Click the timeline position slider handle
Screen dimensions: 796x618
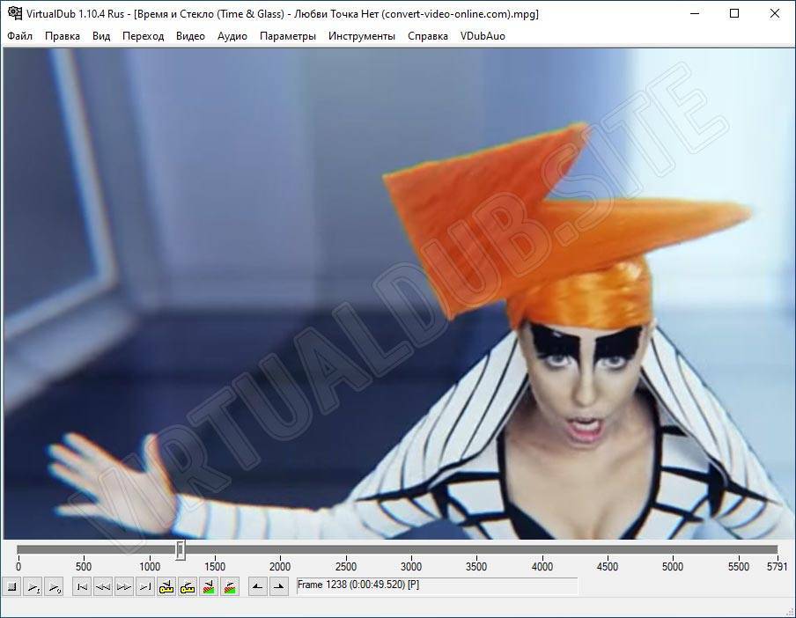[x=181, y=550]
